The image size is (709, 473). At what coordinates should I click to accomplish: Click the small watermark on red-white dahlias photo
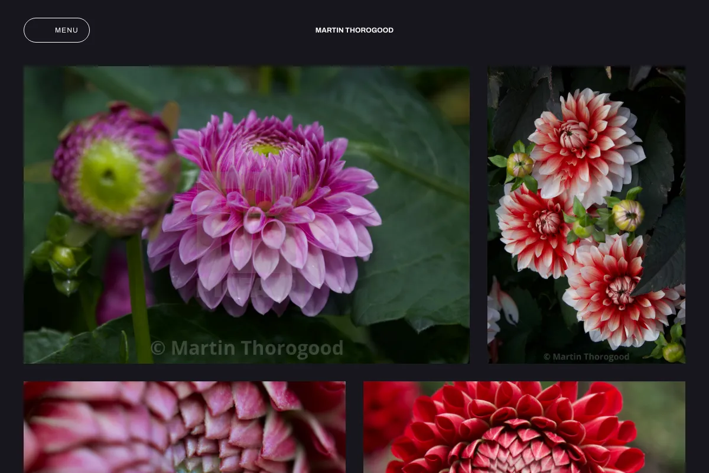point(586,357)
